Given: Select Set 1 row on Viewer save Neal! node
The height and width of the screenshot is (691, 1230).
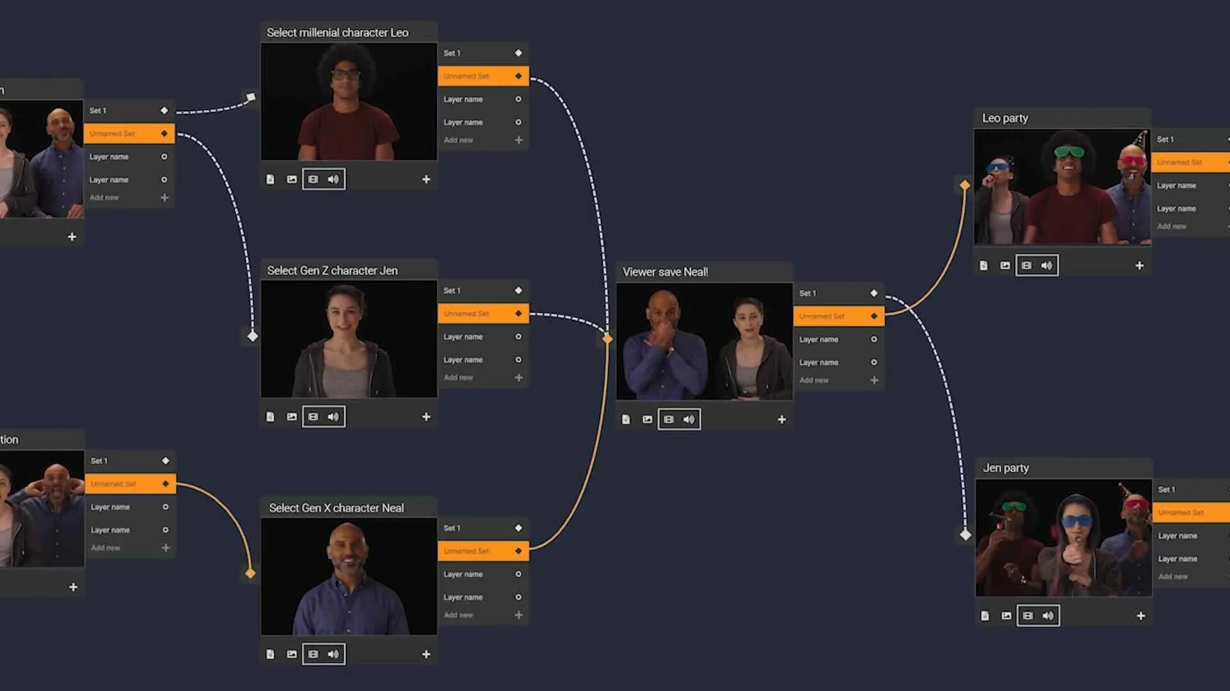Looking at the screenshot, I should click(839, 293).
